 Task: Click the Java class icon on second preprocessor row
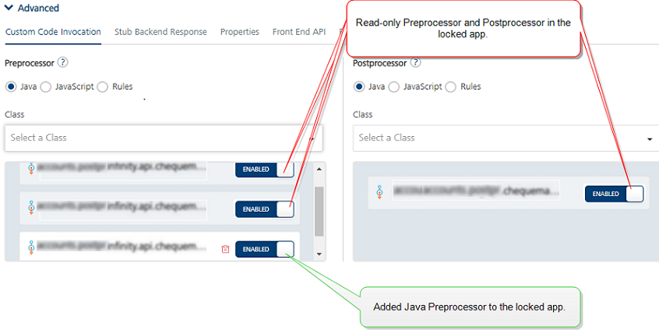[31, 208]
